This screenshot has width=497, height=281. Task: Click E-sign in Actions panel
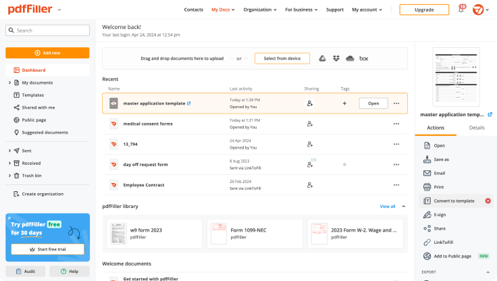(x=427, y=214)
